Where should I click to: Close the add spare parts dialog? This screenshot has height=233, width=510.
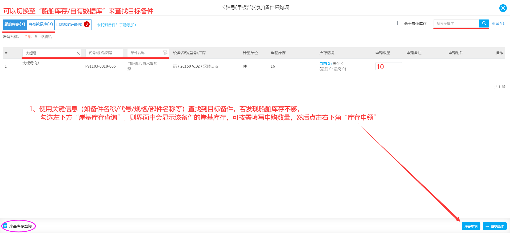click(x=503, y=8)
